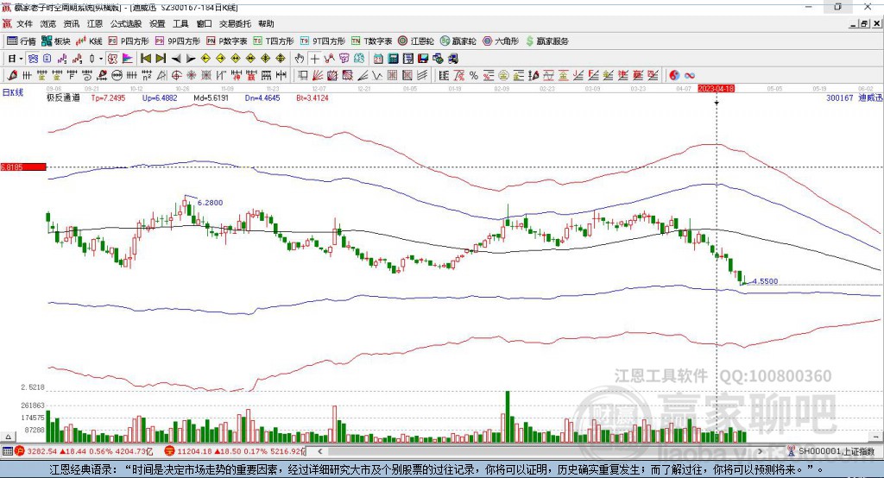Click the black right arrow icon
This screenshot has width=884, height=478.
click(191, 59)
